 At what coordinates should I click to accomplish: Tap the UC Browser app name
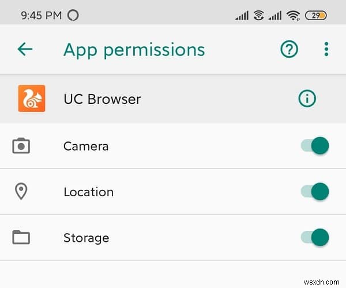tap(102, 99)
